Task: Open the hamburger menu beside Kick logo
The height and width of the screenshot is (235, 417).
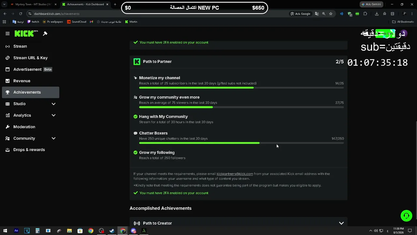Action: click(7, 34)
